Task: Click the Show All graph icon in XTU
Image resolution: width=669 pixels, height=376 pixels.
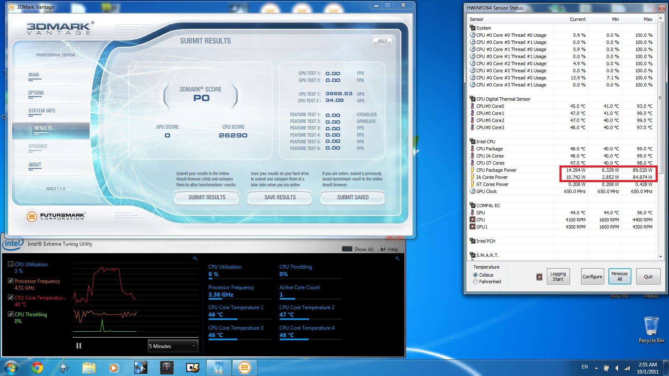Action: (x=347, y=249)
